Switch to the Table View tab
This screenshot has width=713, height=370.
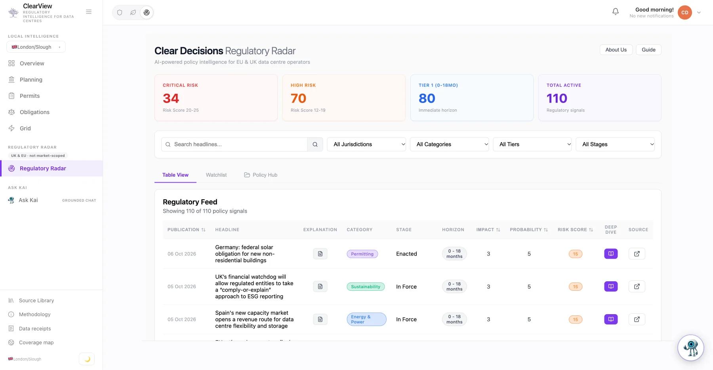click(x=175, y=175)
